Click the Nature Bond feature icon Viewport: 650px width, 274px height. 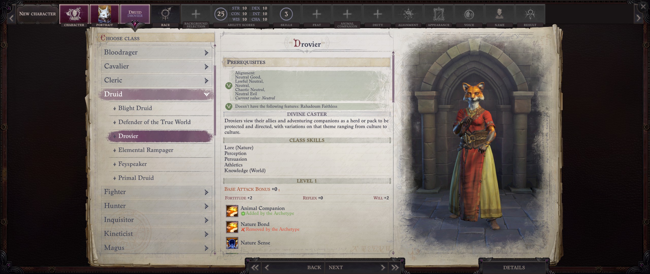point(232,227)
